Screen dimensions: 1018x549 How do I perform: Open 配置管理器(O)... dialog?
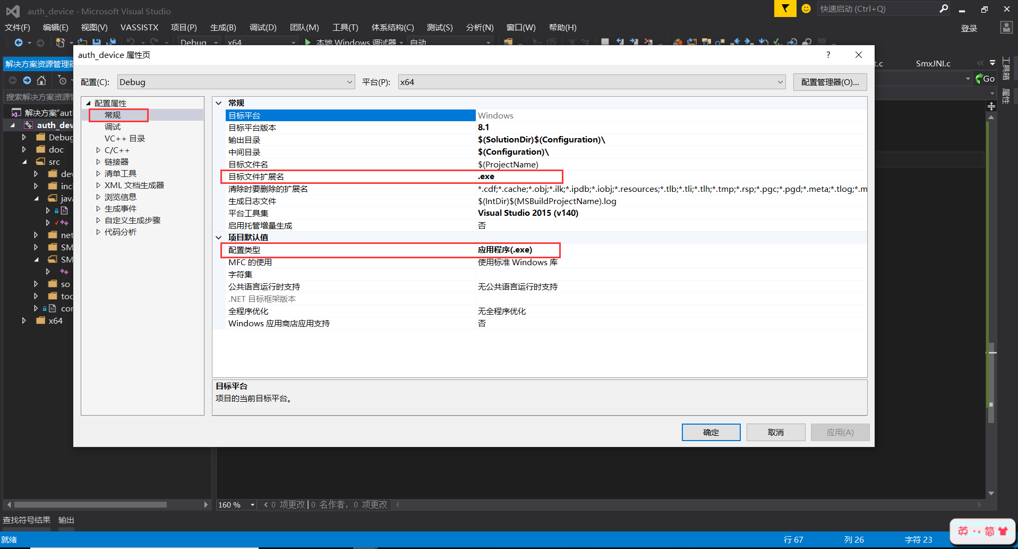[x=829, y=82]
